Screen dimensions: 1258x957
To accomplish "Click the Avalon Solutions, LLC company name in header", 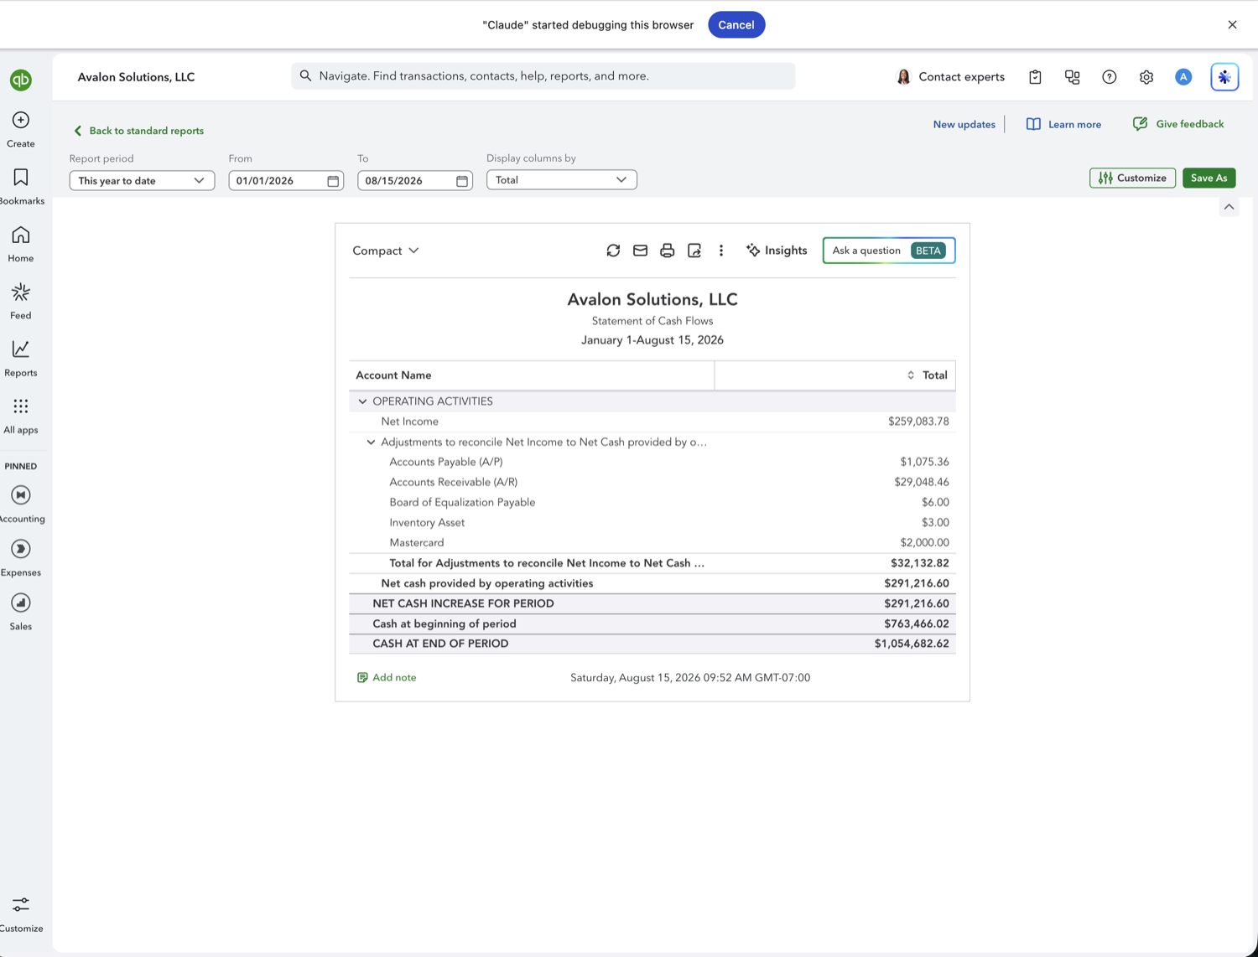I will (x=136, y=77).
